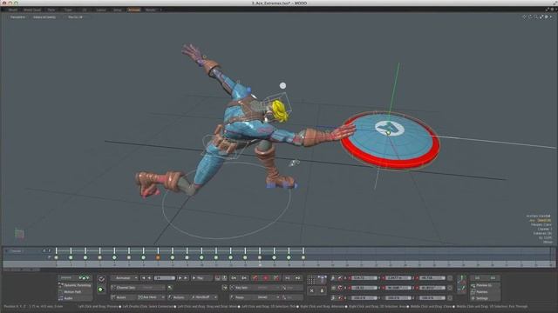Click the current frame number field
The height and width of the screenshot is (313, 558).
[165, 278]
